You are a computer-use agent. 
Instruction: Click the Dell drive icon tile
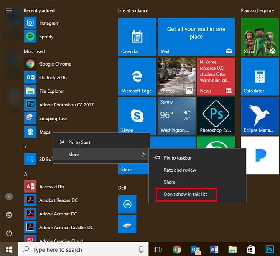click(x=127, y=224)
